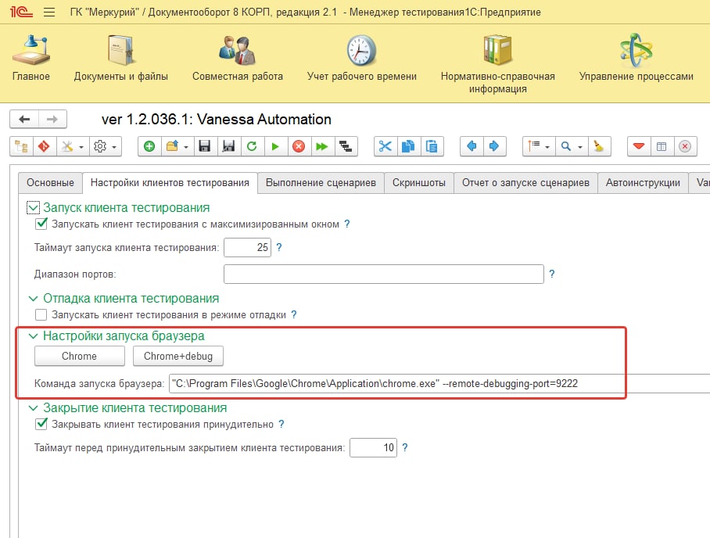
Task: Open help for debug mode option
Action: point(294,314)
